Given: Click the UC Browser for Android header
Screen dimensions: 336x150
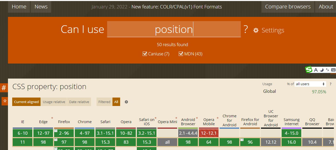Looking at the screenshot, I should (x=271, y=118).
